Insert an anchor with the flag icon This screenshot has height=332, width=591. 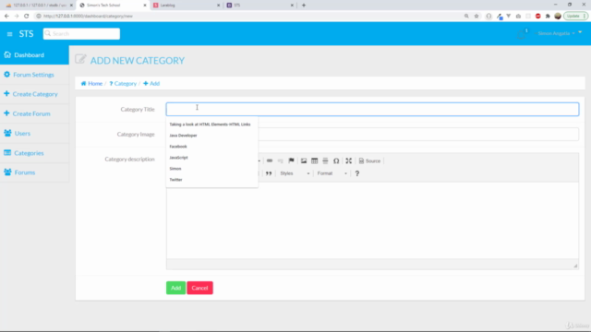(291, 160)
